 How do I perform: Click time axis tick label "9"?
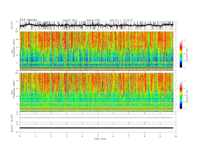pos(160,136)
